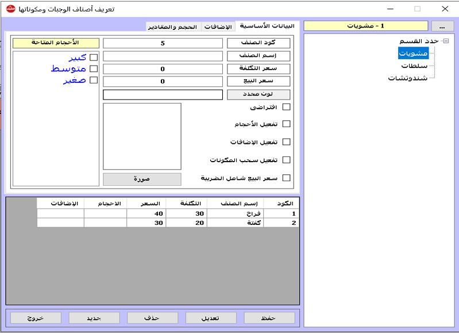Enable تفعيل الإضافات checkbox
459x333 pixels.
(286, 142)
